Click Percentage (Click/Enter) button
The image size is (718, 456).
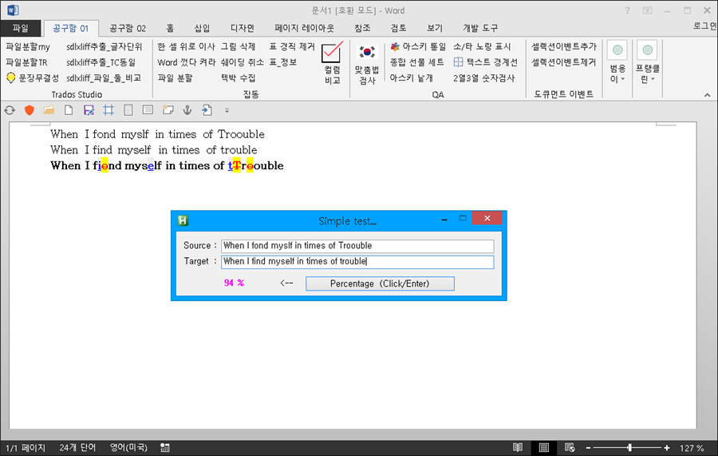380,284
